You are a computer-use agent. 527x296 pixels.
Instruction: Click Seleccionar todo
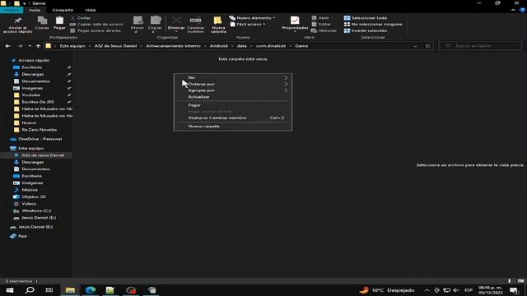pos(366,18)
